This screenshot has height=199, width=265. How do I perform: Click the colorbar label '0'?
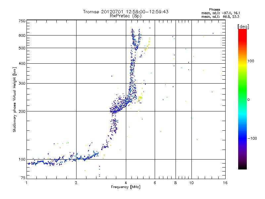(x=248, y=100)
